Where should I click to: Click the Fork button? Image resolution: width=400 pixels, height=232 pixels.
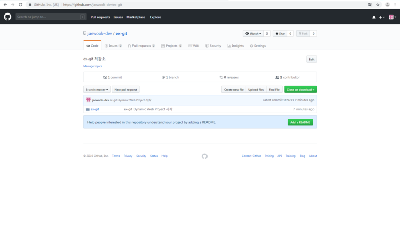click(x=303, y=34)
